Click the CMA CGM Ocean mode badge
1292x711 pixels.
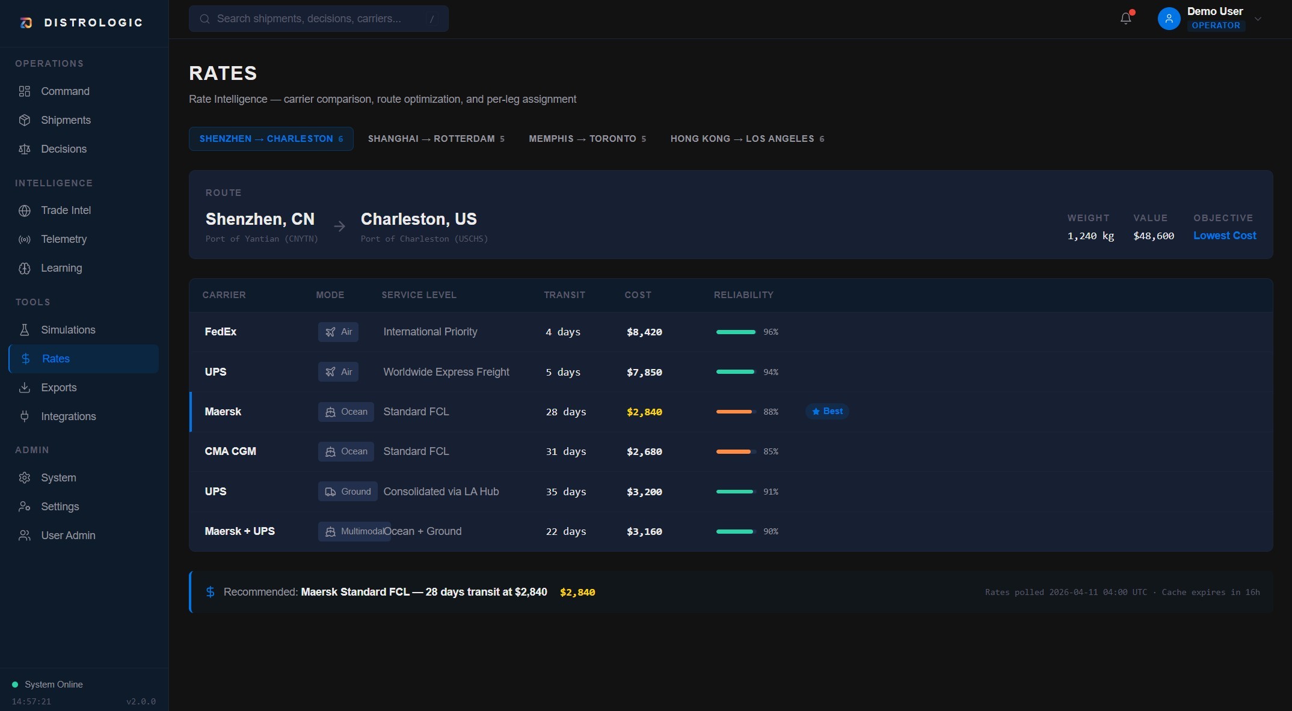(x=346, y=451)
